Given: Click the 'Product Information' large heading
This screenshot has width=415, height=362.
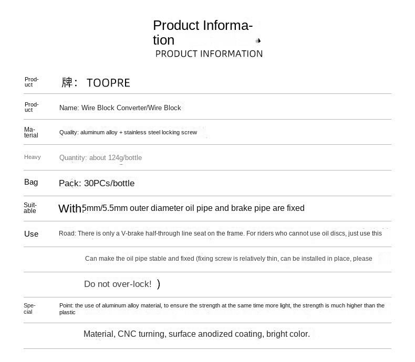Looking at the screenshot, I should (203, 33).
